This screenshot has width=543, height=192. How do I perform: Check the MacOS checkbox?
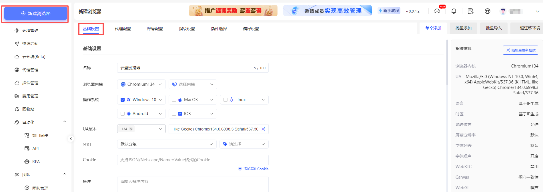pyautogui.click(x=174, y=100)
